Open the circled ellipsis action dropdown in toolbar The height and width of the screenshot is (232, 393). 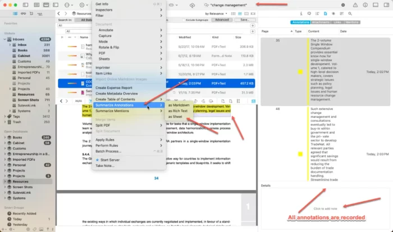[x=68, y=5]
